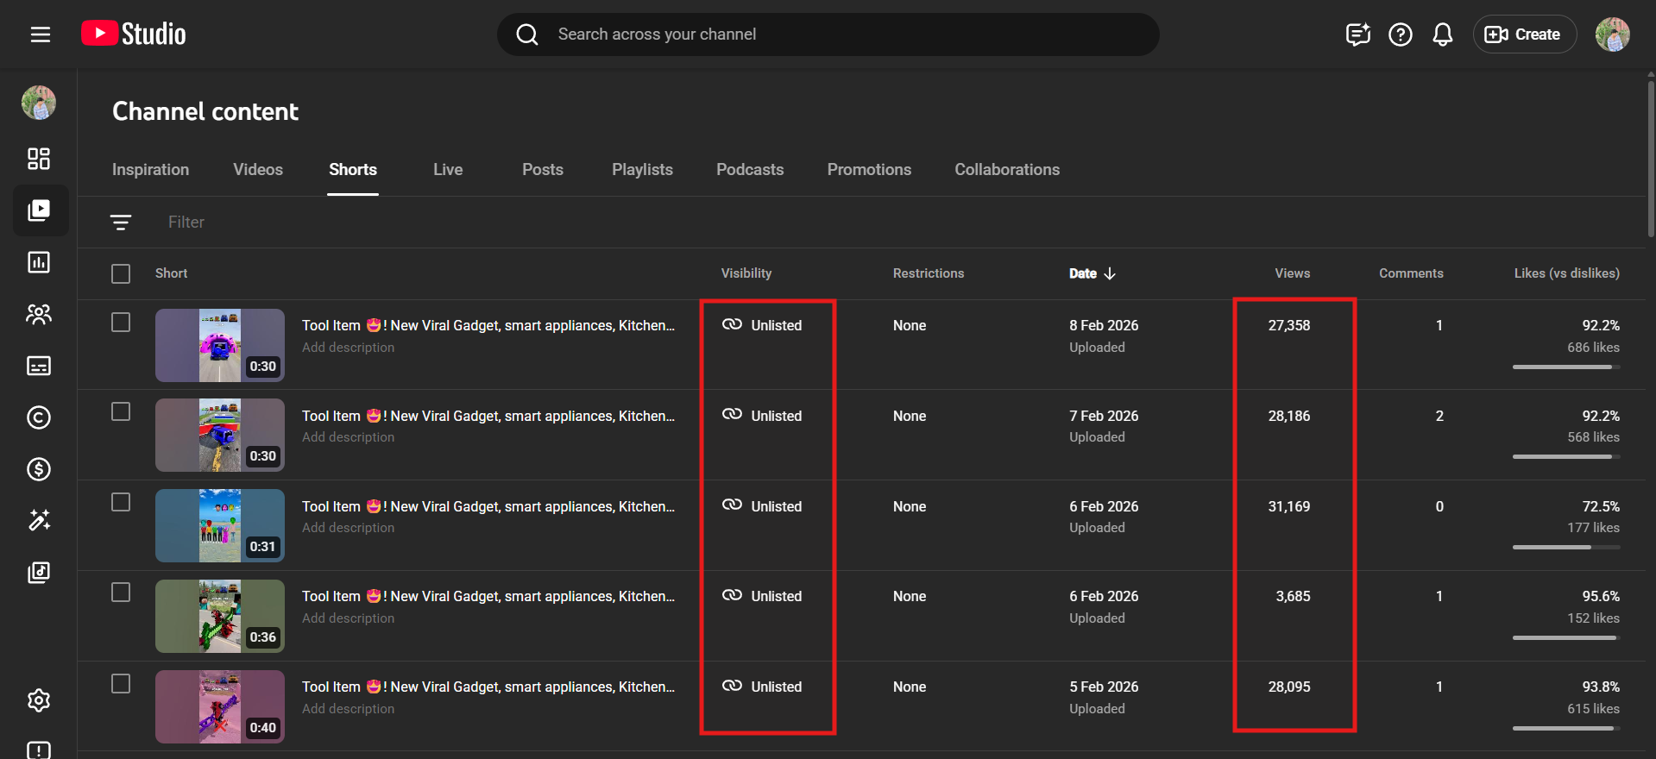Tick the select-all checkbox in header
The image size is (1656, 759).
[121, 273]
